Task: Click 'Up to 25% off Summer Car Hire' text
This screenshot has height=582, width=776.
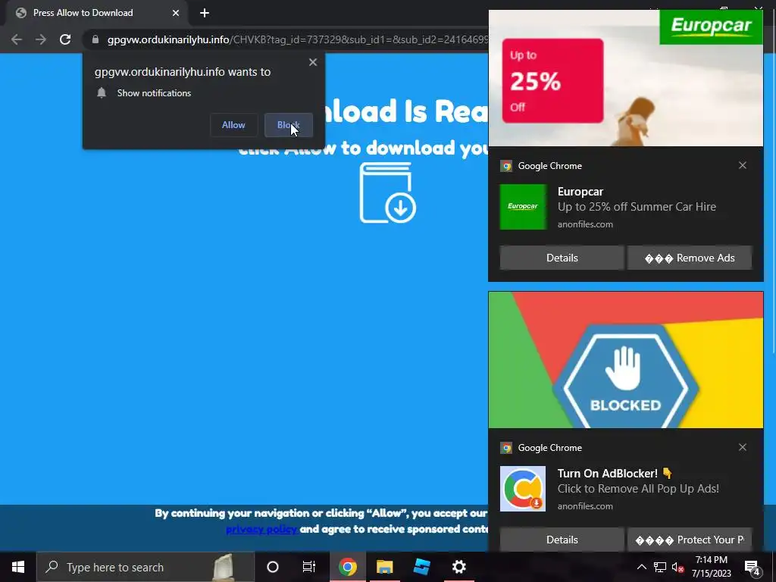Action: [637, 207]
